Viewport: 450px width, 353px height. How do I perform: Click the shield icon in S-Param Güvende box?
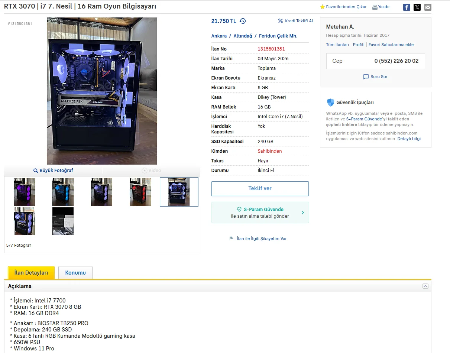click(239, 209)
